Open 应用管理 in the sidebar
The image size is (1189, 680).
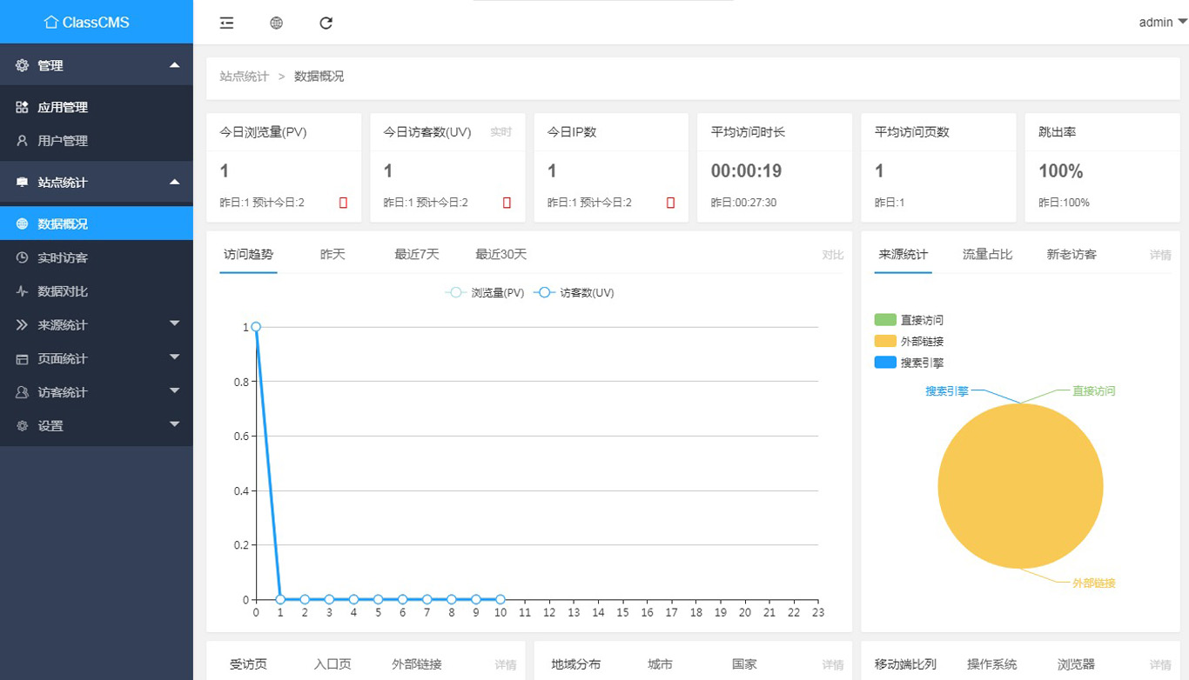(63, 108)
